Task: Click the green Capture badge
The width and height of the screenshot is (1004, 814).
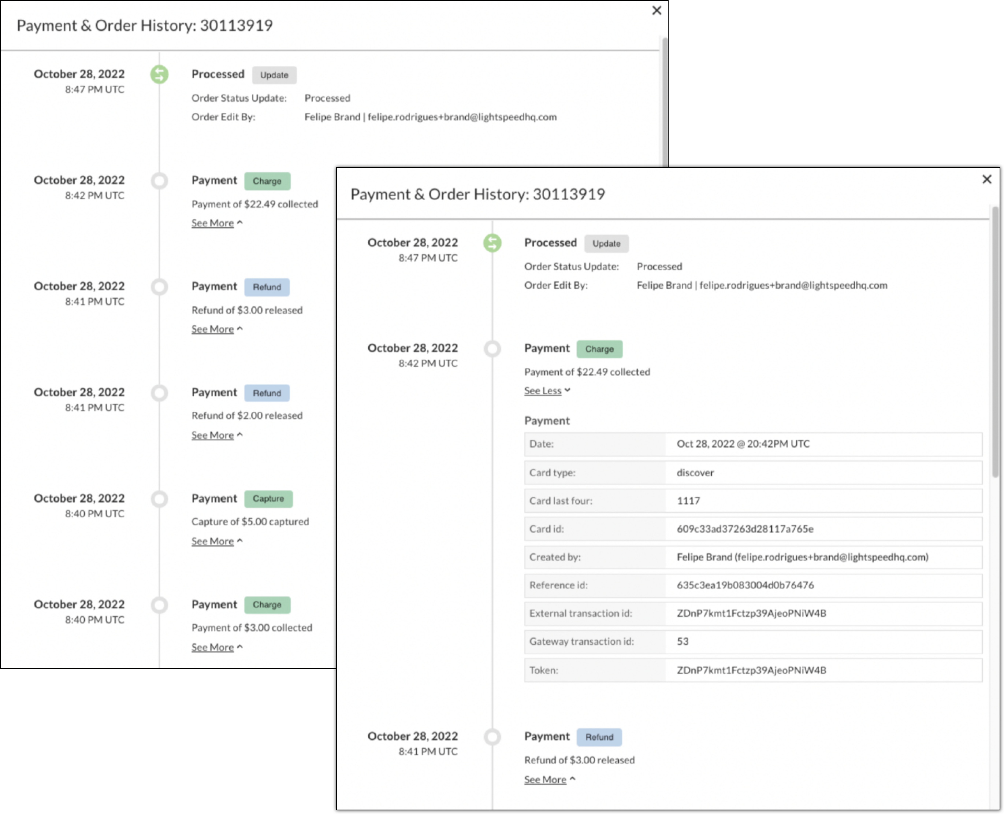Action: 268,499
